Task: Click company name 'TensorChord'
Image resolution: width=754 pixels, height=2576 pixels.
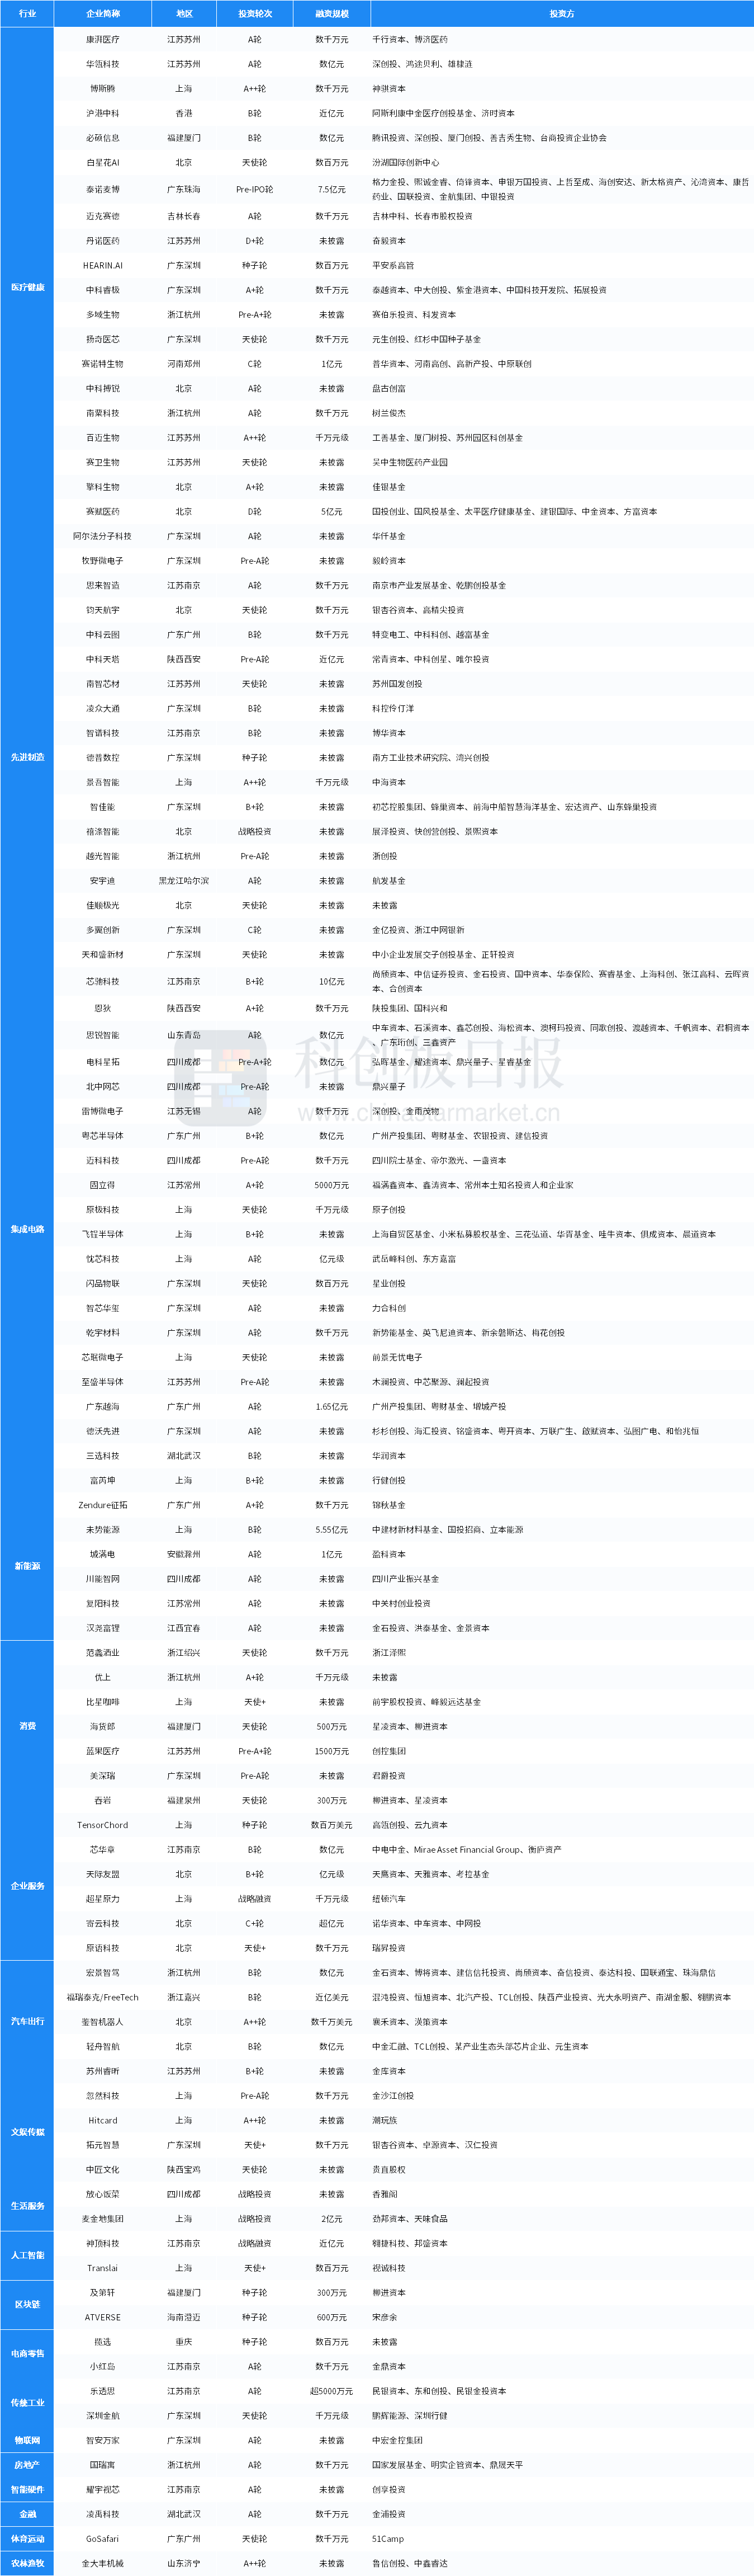Action: [103, 1825]
